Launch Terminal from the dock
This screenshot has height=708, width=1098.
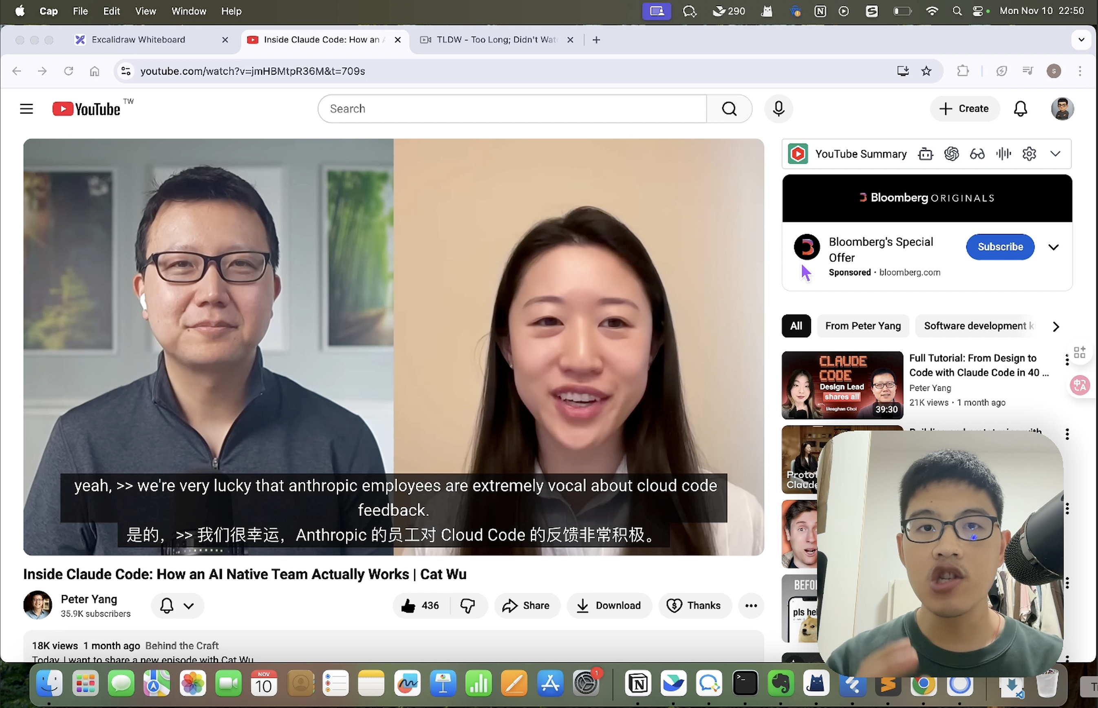pos(745,684)
